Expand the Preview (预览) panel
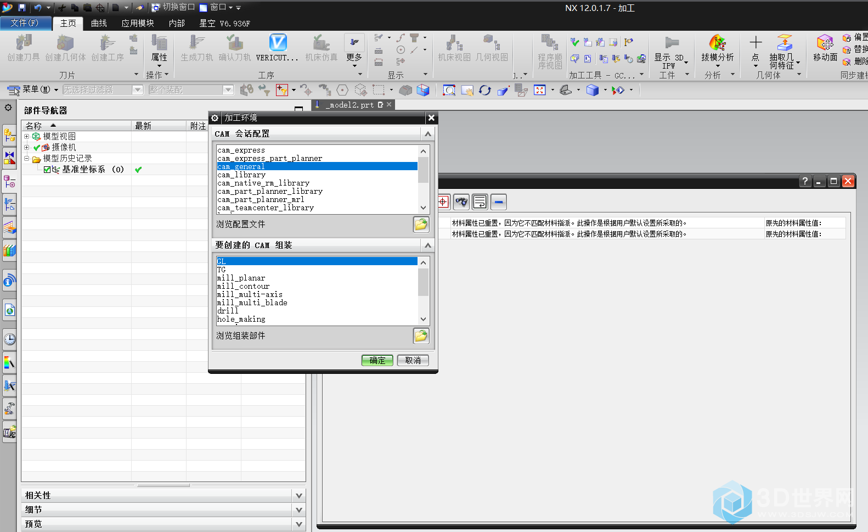Viewport: 868px width, 532px height. [x=299, y=524]
